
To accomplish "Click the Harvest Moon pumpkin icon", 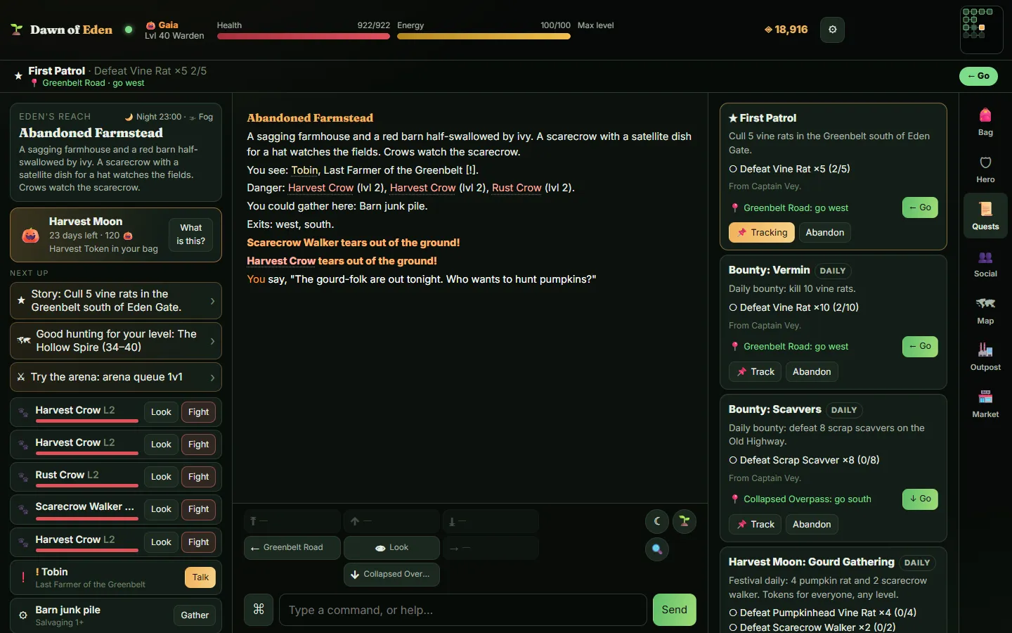I will [30, 235].
